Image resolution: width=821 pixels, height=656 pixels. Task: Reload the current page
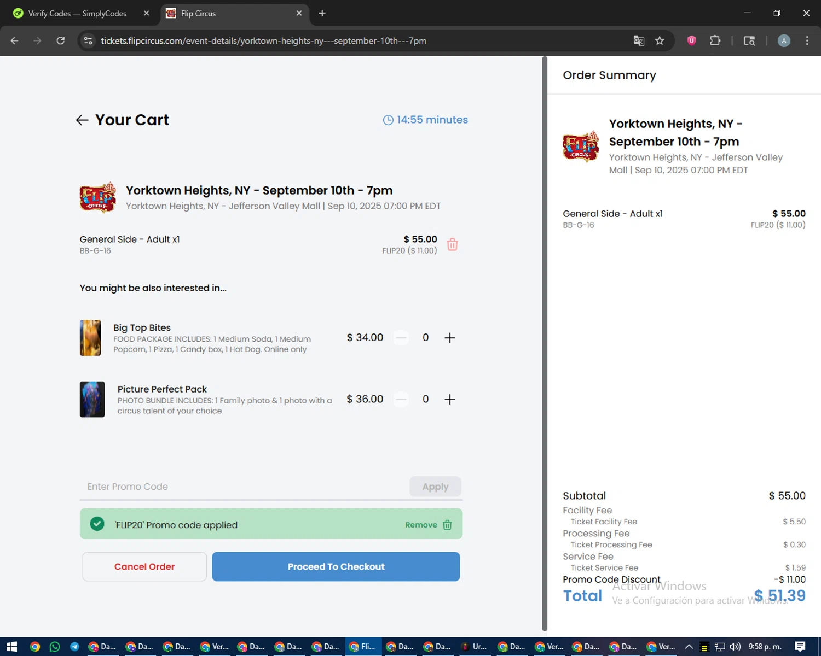tap(60, 40)
